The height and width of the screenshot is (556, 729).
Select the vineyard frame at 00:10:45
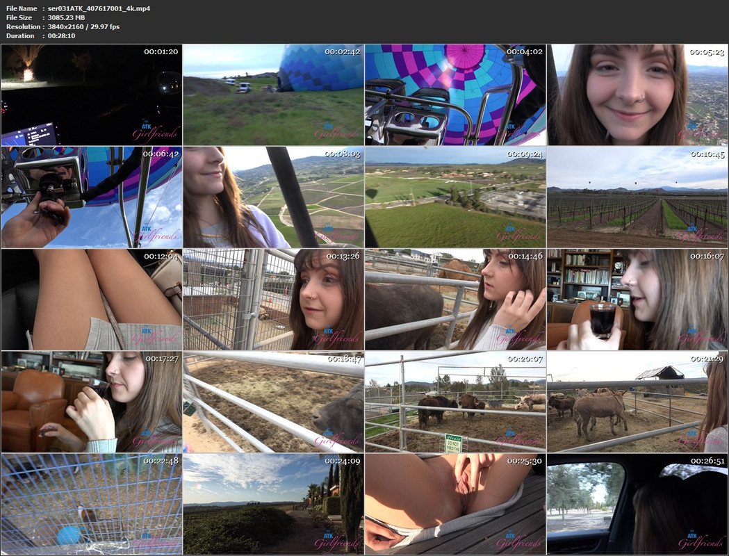pos(637,197)
